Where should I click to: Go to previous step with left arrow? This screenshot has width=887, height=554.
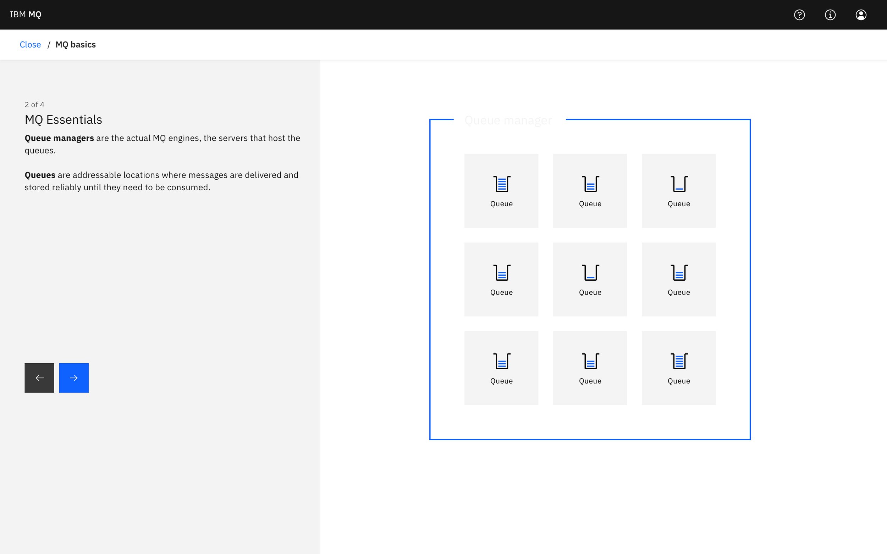39,378
